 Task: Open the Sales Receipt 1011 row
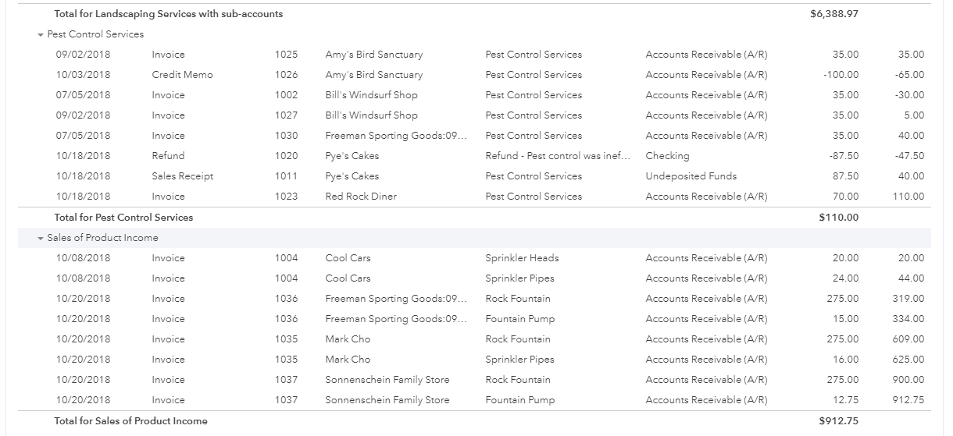click(x=474, y=176)
